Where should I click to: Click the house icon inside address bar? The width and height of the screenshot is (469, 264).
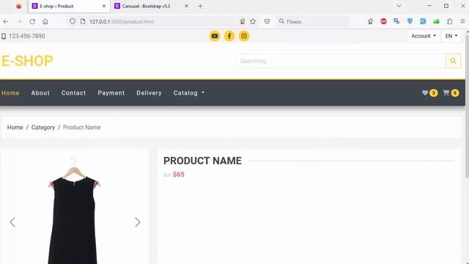pos(243,21)
